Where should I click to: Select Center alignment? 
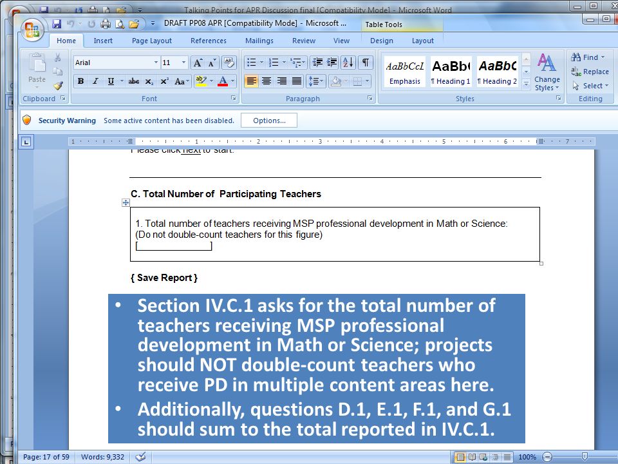click(267, 81)
